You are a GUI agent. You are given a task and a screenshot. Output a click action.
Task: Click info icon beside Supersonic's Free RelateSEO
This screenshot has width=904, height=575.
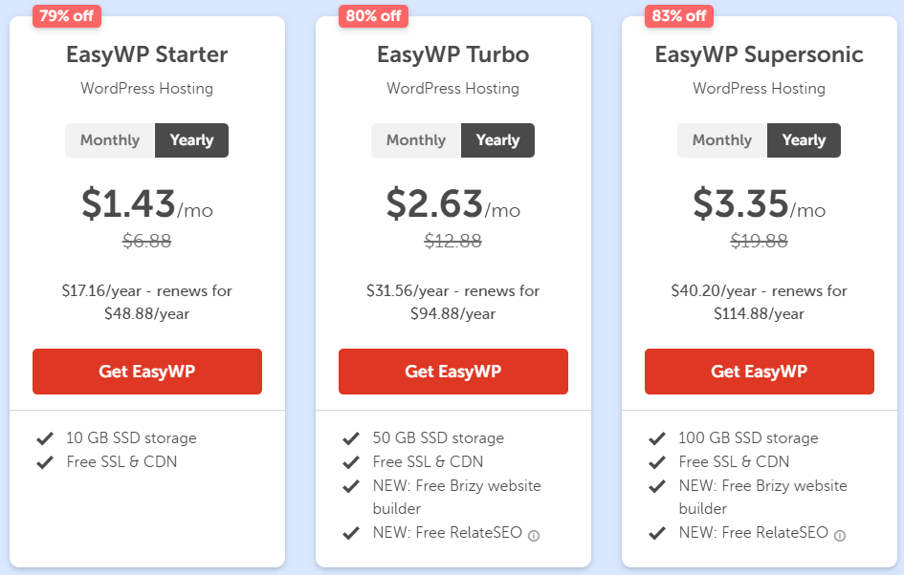click(840, 536)
